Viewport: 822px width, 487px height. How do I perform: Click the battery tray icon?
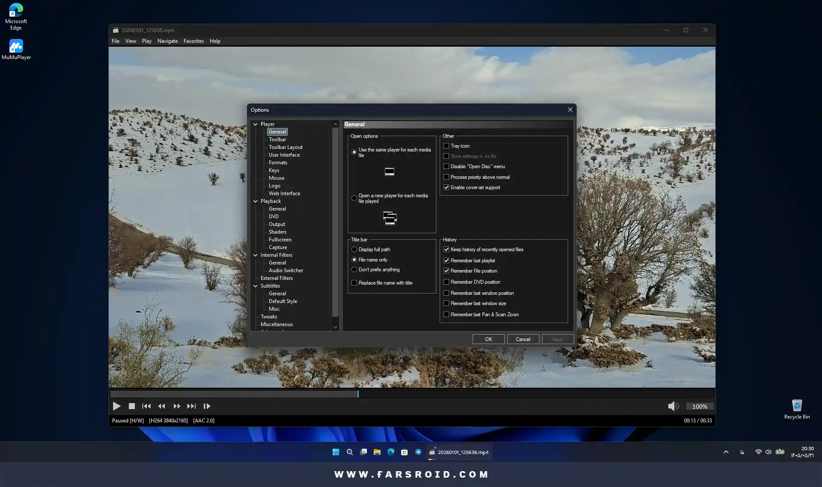pyautogui.click(x=780, y=452)
